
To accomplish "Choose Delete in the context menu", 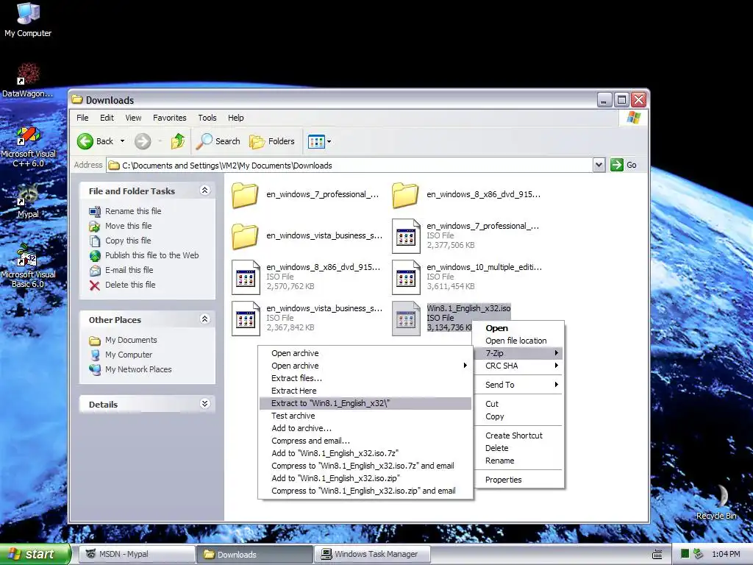I will tap(518, 448).
